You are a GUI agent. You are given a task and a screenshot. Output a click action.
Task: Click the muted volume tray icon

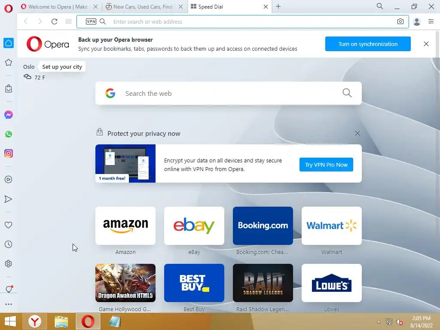[x=399, y=322]
